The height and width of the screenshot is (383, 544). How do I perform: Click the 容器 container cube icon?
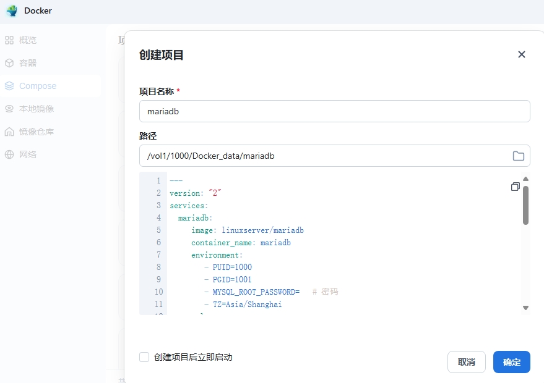click(x=9, y=63)
